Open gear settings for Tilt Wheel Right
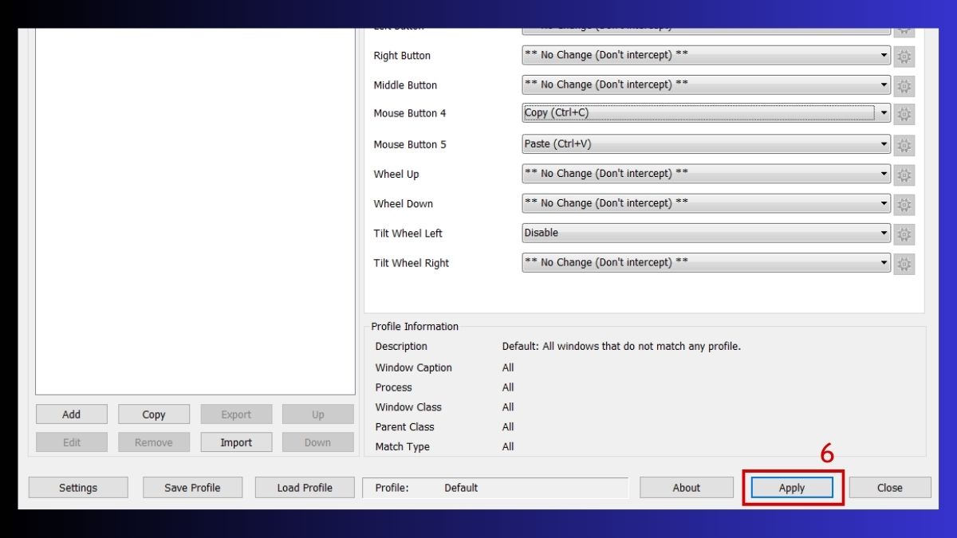This screenshot has height=538, width=957. point(904,264)
